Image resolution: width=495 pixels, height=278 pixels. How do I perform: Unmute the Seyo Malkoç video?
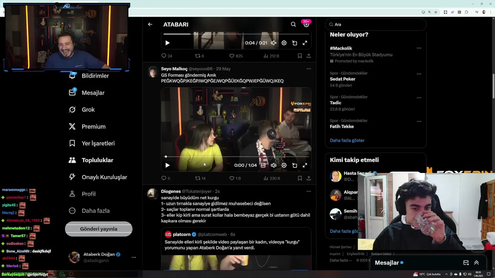273,165
